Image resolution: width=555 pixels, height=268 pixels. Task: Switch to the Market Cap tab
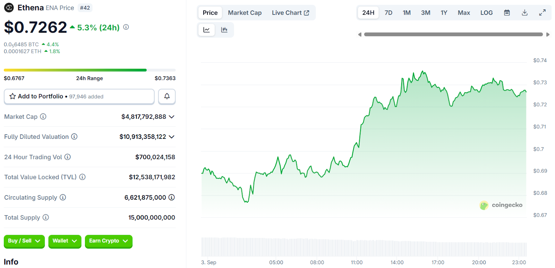click(245, 13)
